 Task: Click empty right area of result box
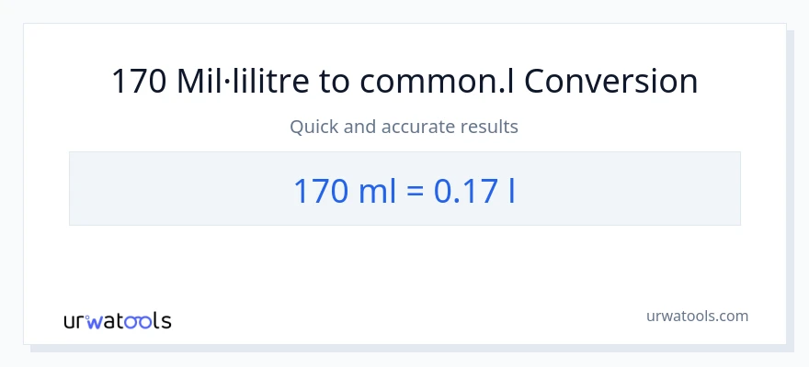click(x=644, y=189)
